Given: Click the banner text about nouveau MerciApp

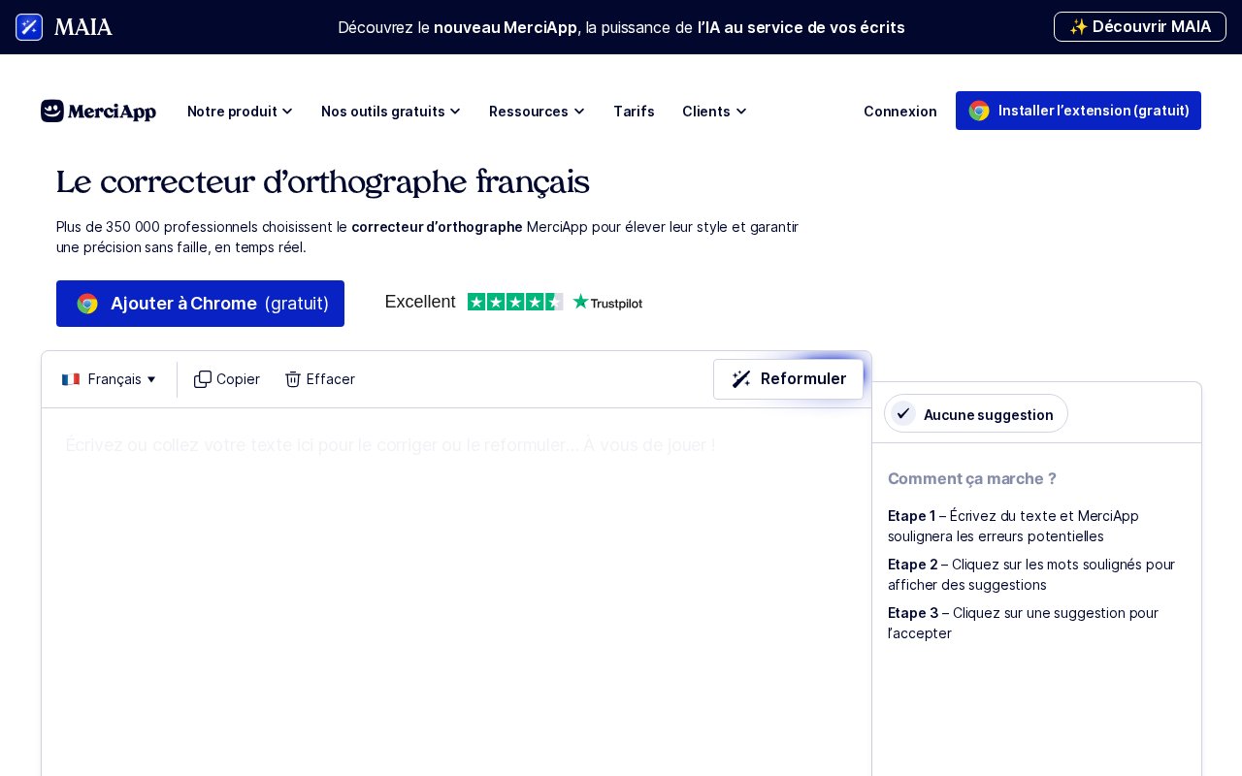Looking at the screenshot, I should coord(621,27).
